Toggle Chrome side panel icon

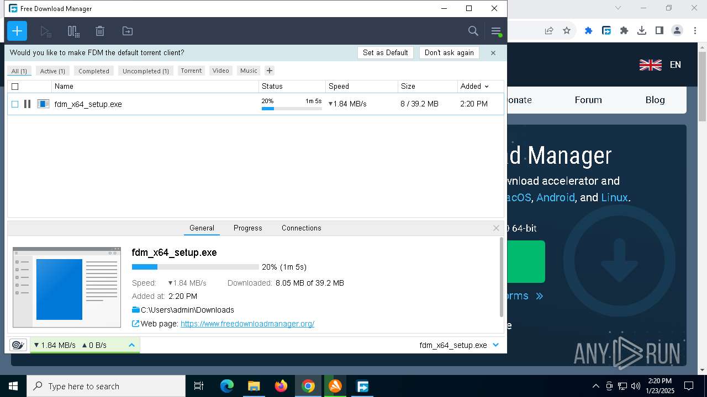tap(659, 31)
